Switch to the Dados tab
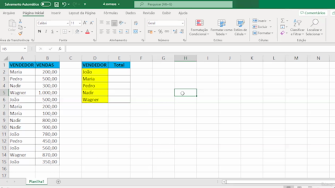Screen dimensions: 335x188 click(130, 13)
